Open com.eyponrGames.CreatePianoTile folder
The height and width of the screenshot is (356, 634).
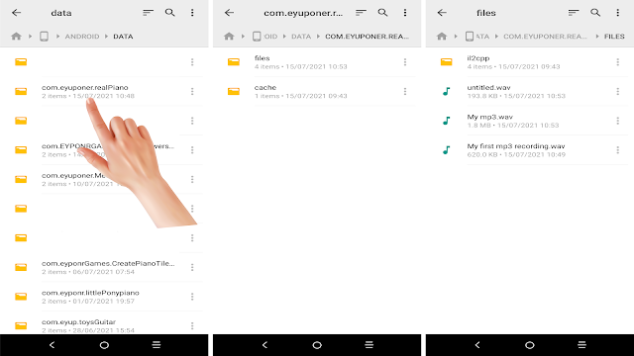tap(104, 267)
